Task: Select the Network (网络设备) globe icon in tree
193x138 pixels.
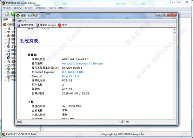Action: (x=9, y=54)
